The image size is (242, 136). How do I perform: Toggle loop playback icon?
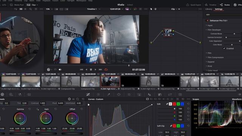106,70
